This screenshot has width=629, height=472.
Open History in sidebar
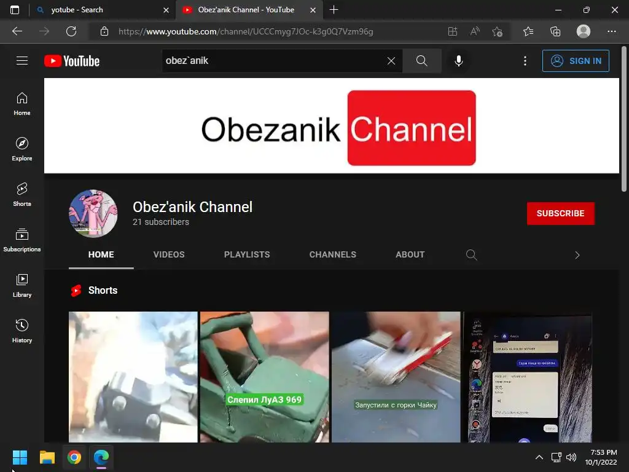(x=22, y=331)
